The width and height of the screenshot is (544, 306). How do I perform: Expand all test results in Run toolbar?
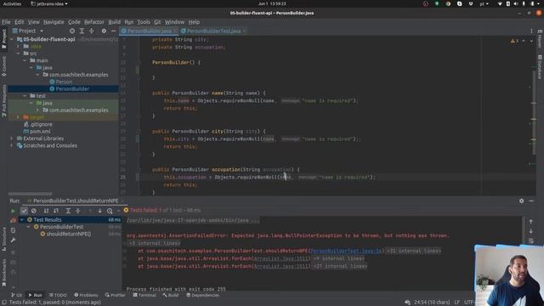coord(68,211)
